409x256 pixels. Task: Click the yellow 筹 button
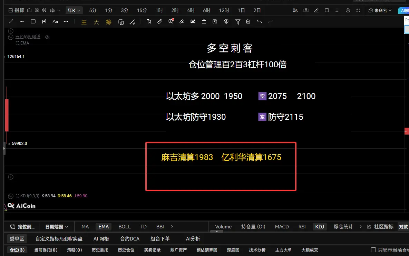point(108,22)
